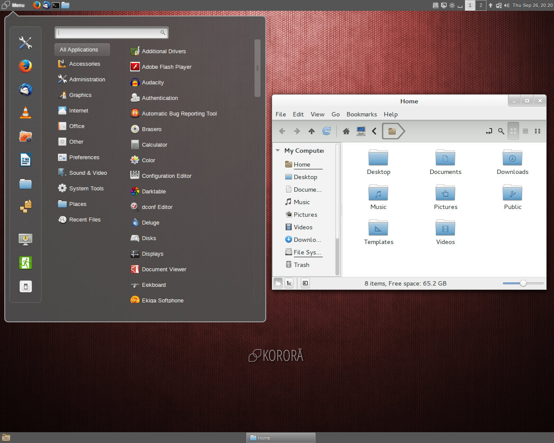
Task: Open the Bookmarks menu
Action: tap(361, 114)
